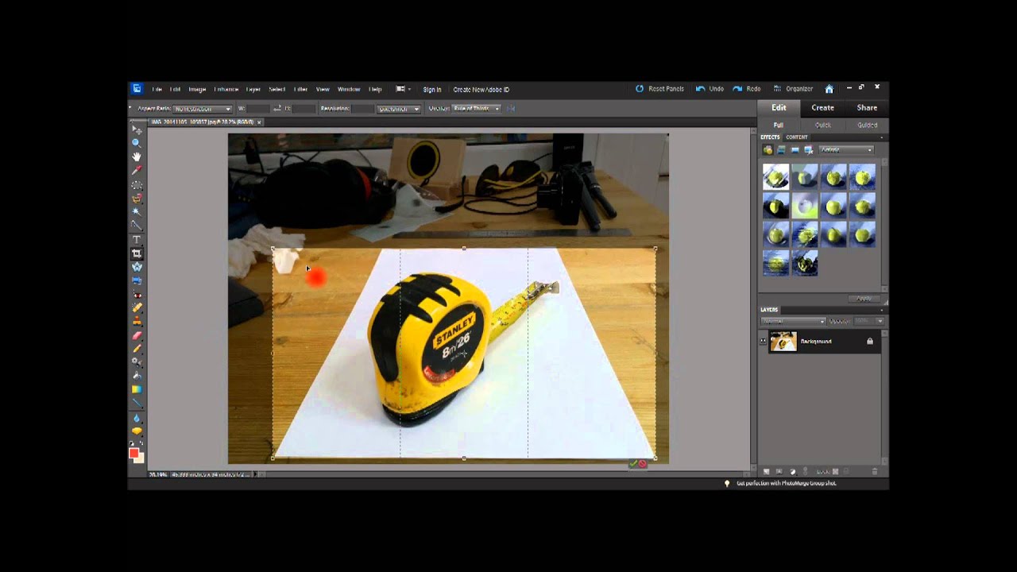Viewport: 1017px width, 572px height.
Task: Select the Lasso tool
Action: [x=137, y=197]
